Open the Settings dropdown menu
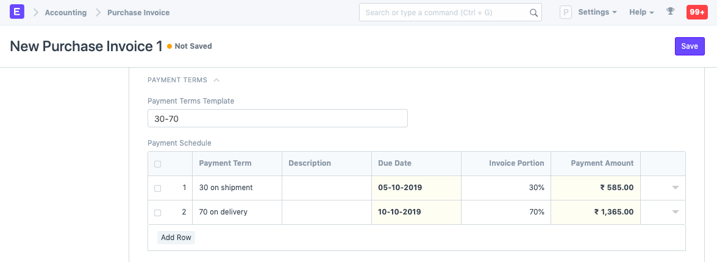Screen dimensions: 717x262 click(x=597, y=12)
